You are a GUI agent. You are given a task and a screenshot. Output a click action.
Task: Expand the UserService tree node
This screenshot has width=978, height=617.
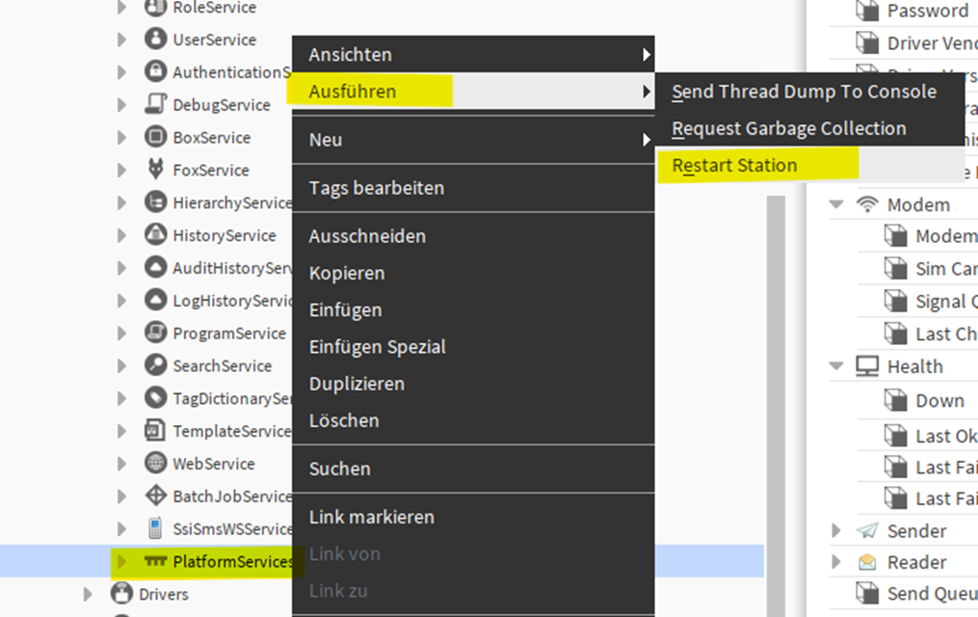[121, 40]
